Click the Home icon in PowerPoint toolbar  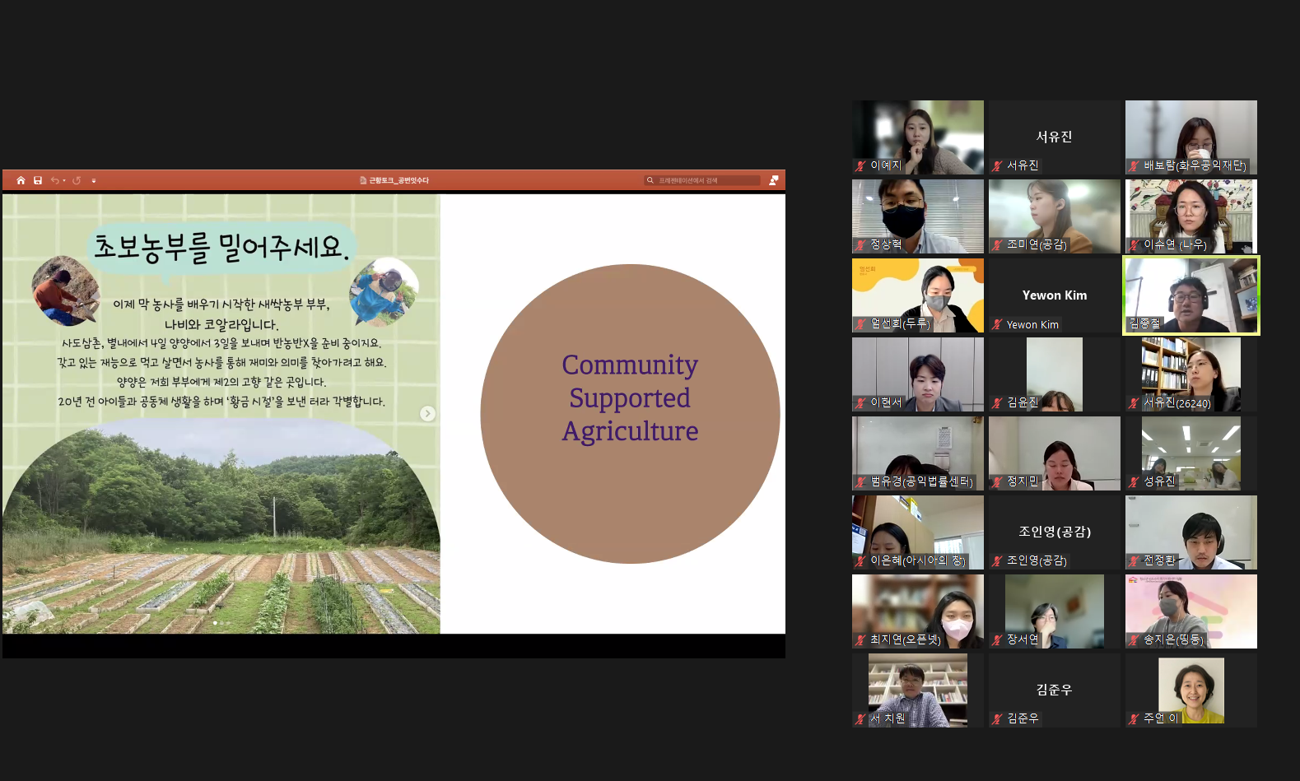pos(21,180)
